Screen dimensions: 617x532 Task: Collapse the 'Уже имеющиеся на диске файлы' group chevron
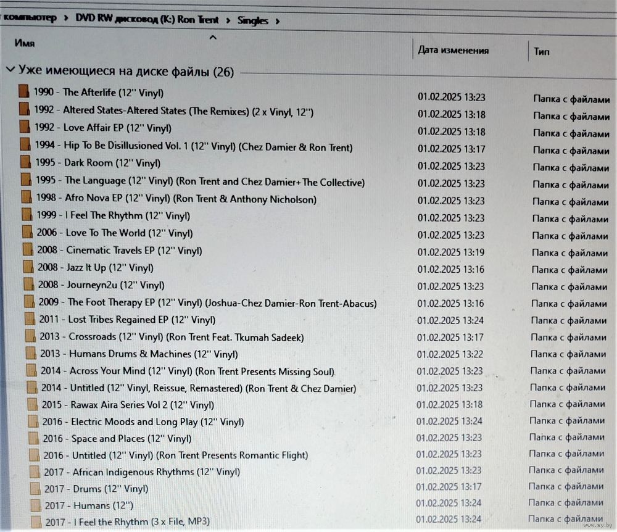tap(10, 70)
